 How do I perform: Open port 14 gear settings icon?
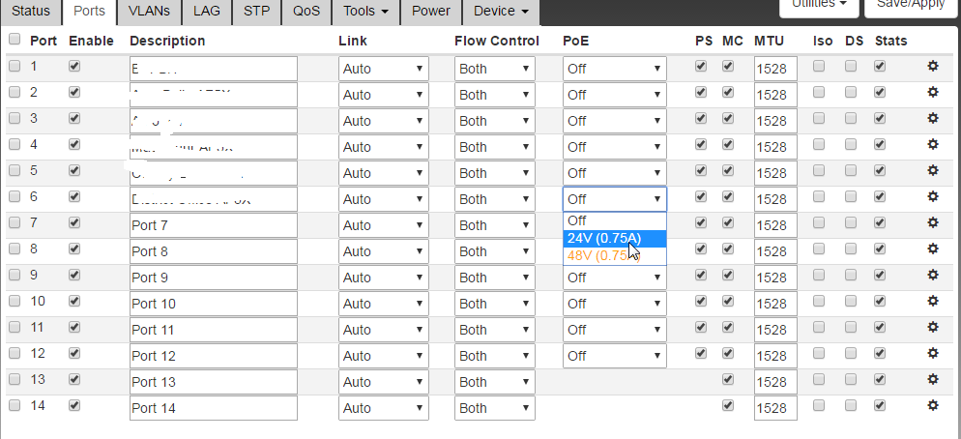933,406
